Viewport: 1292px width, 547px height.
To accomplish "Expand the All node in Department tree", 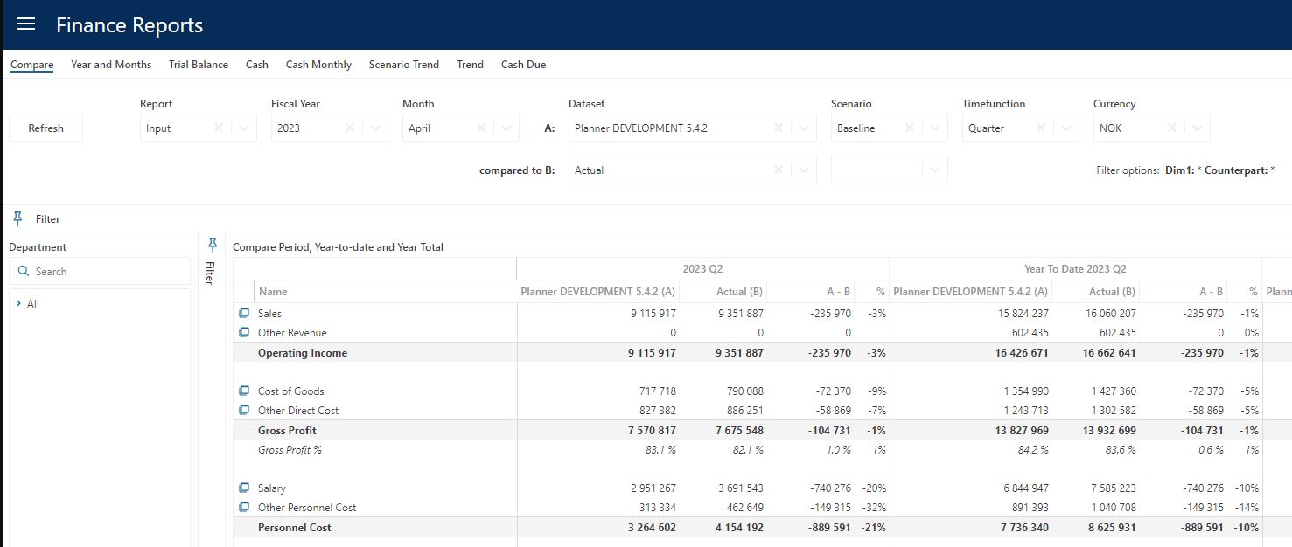I will tap(19, 303).
